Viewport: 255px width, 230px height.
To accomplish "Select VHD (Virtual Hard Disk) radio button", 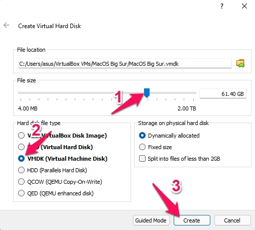I will 21,147.
